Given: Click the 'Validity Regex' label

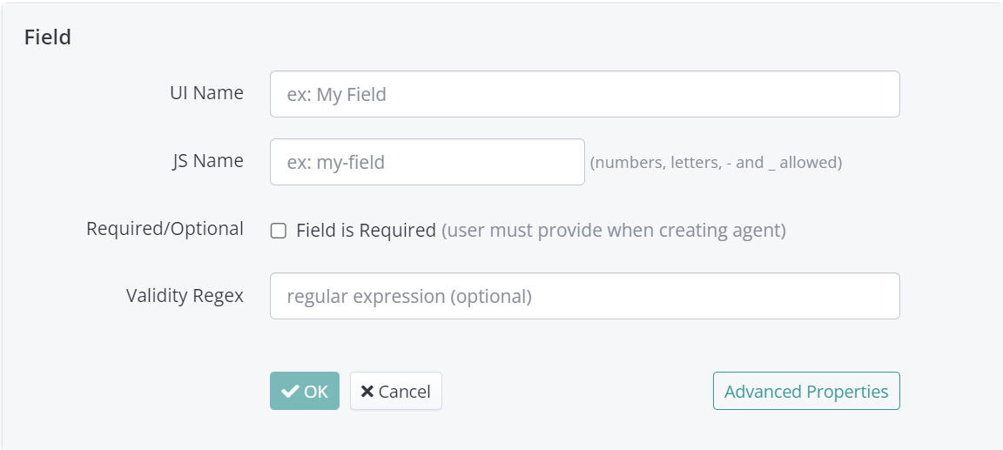Looking at the screenshot, I should pyautogui.click(x=185, y=295).
